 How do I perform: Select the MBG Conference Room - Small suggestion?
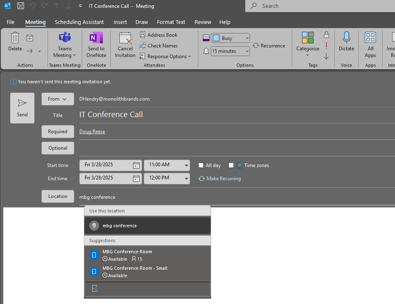point(148,272)
